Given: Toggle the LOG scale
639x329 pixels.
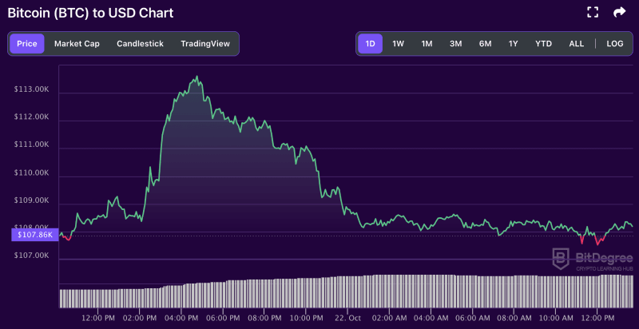Looking at the screenshot, I should click(615, 44).
